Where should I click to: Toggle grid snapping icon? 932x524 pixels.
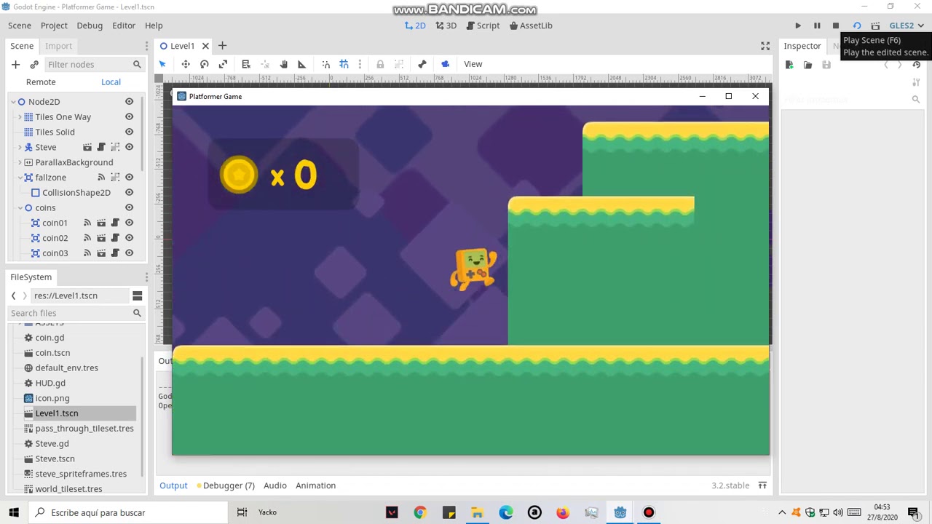344,64
